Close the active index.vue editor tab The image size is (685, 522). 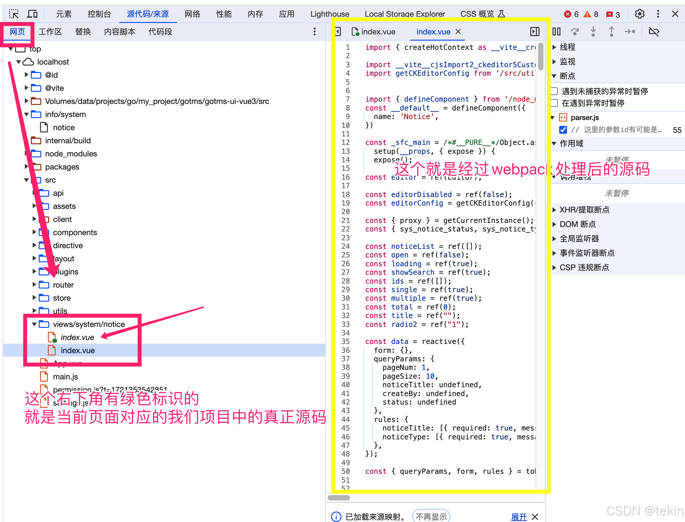coord(458,31)
